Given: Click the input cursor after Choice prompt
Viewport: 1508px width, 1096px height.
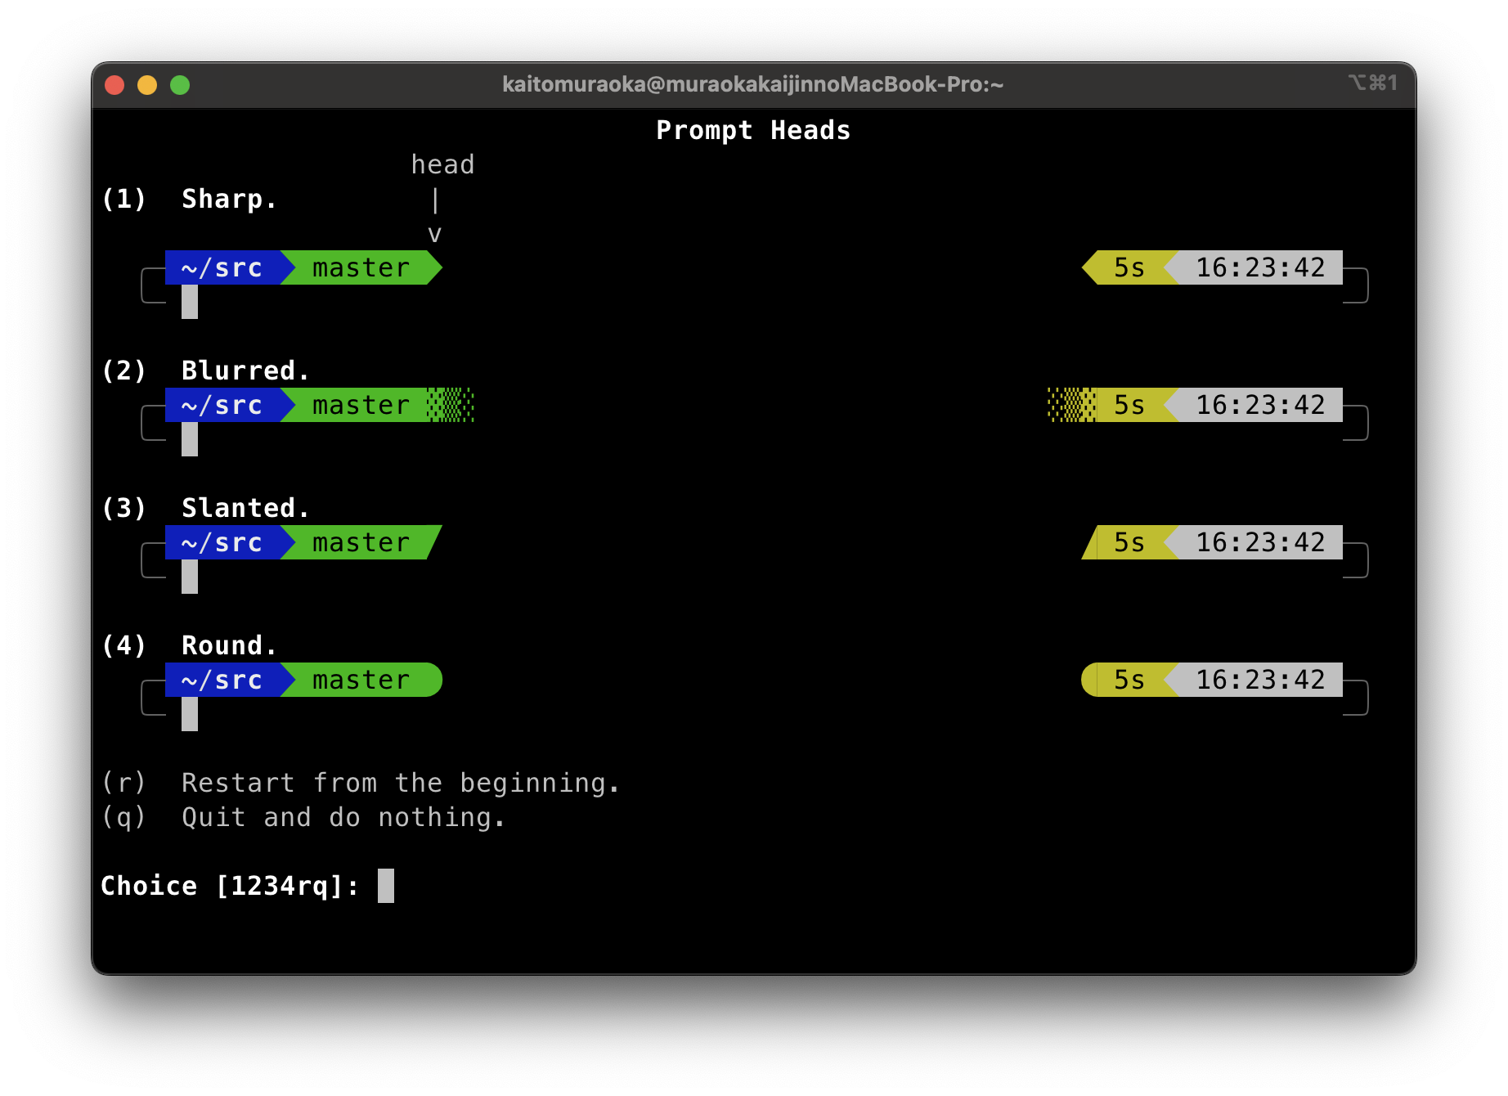Looking at the screenshot, I should click(x=386, y=886).
